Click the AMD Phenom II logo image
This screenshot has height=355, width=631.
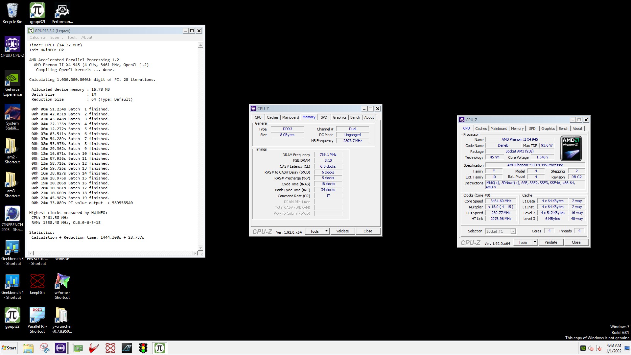571,148
